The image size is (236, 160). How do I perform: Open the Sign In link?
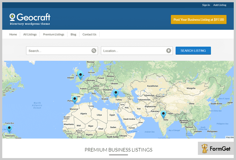[206, 5]
